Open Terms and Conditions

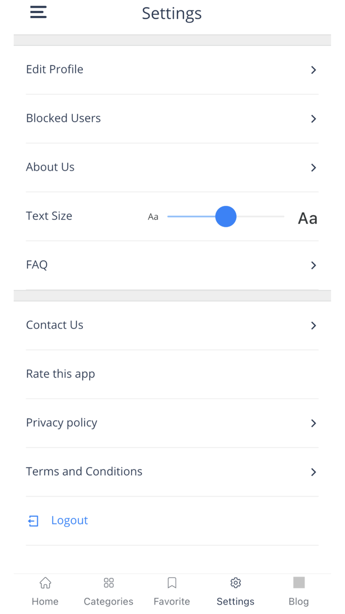[84, 472]
